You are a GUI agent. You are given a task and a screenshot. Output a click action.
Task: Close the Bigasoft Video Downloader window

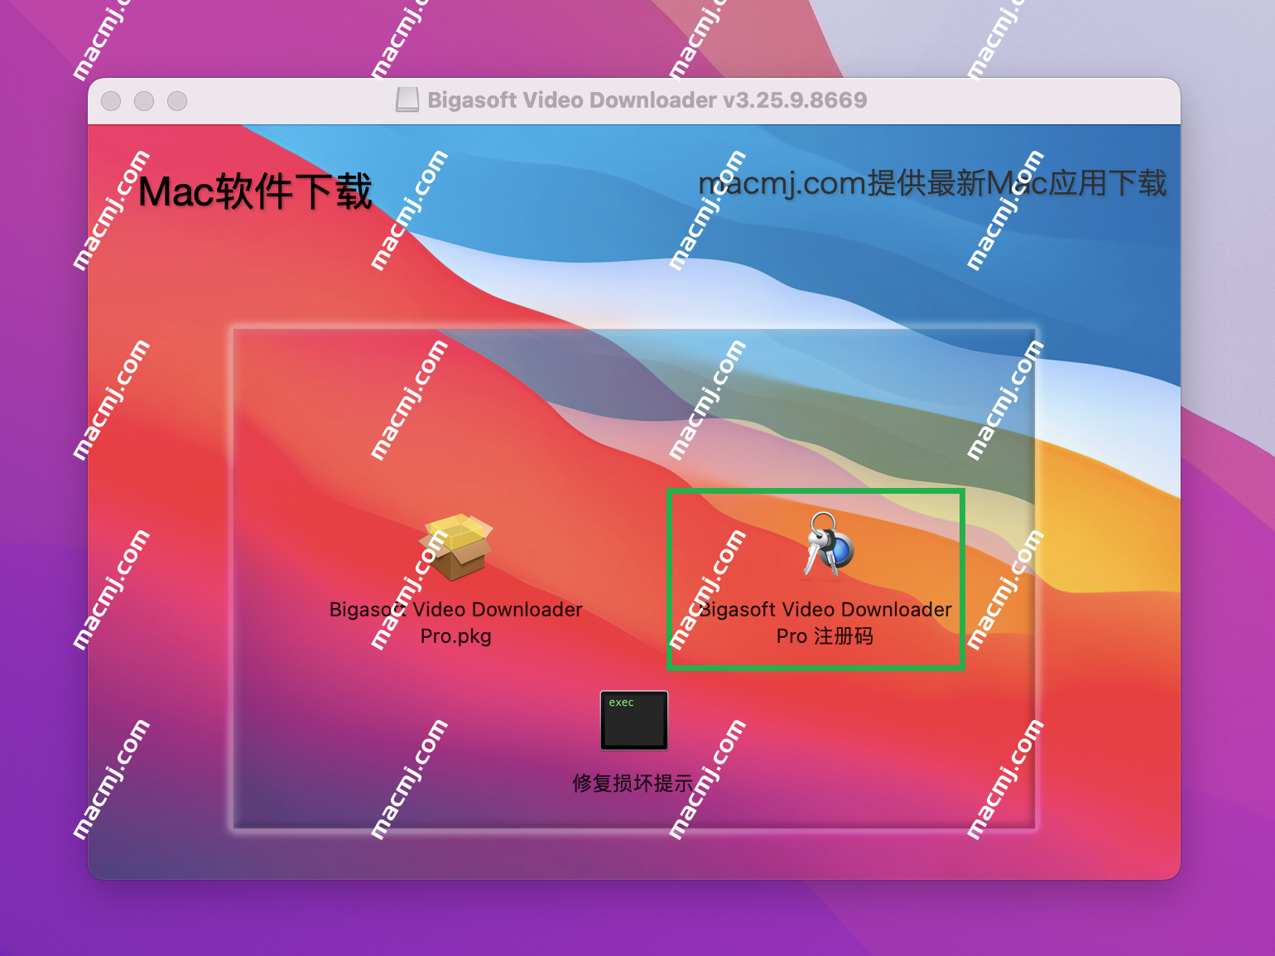pos(111,101)
